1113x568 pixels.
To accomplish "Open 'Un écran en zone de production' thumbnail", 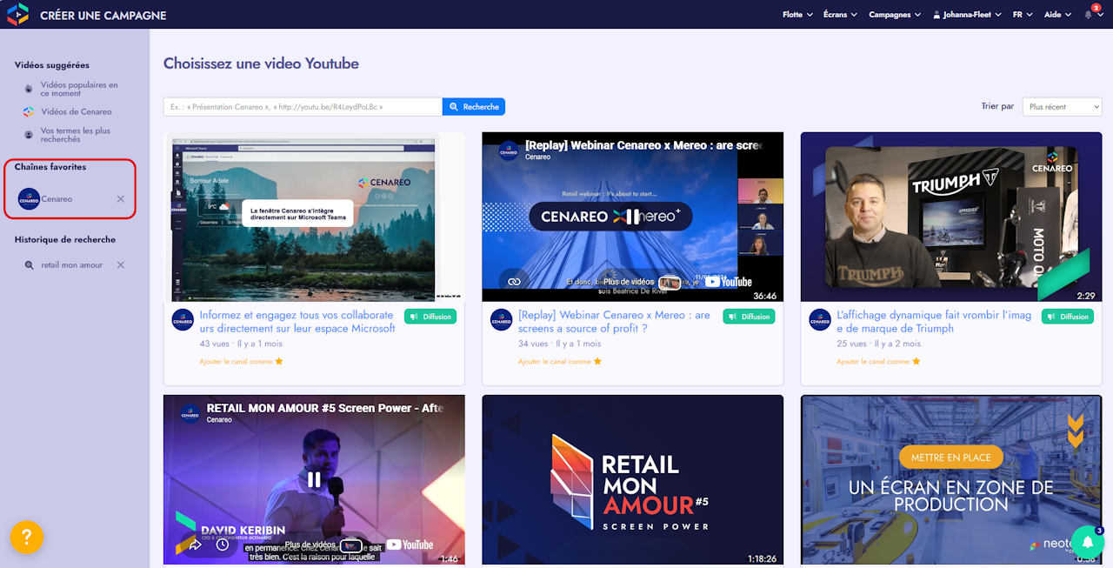I will pyautogui.click(x=951, y=479).
